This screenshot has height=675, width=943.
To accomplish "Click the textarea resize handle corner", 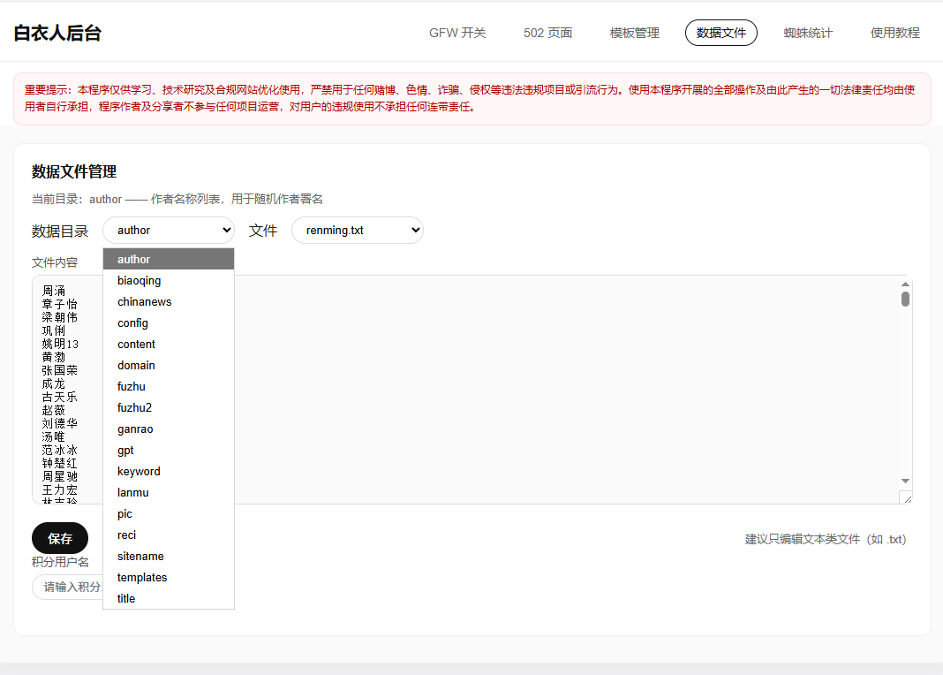I will pos(905,497).
